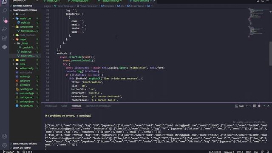Viewport: 272px width, 153px height.
Task: Switch to Navegacao.vue editor tab
Action: click(79, 1)
